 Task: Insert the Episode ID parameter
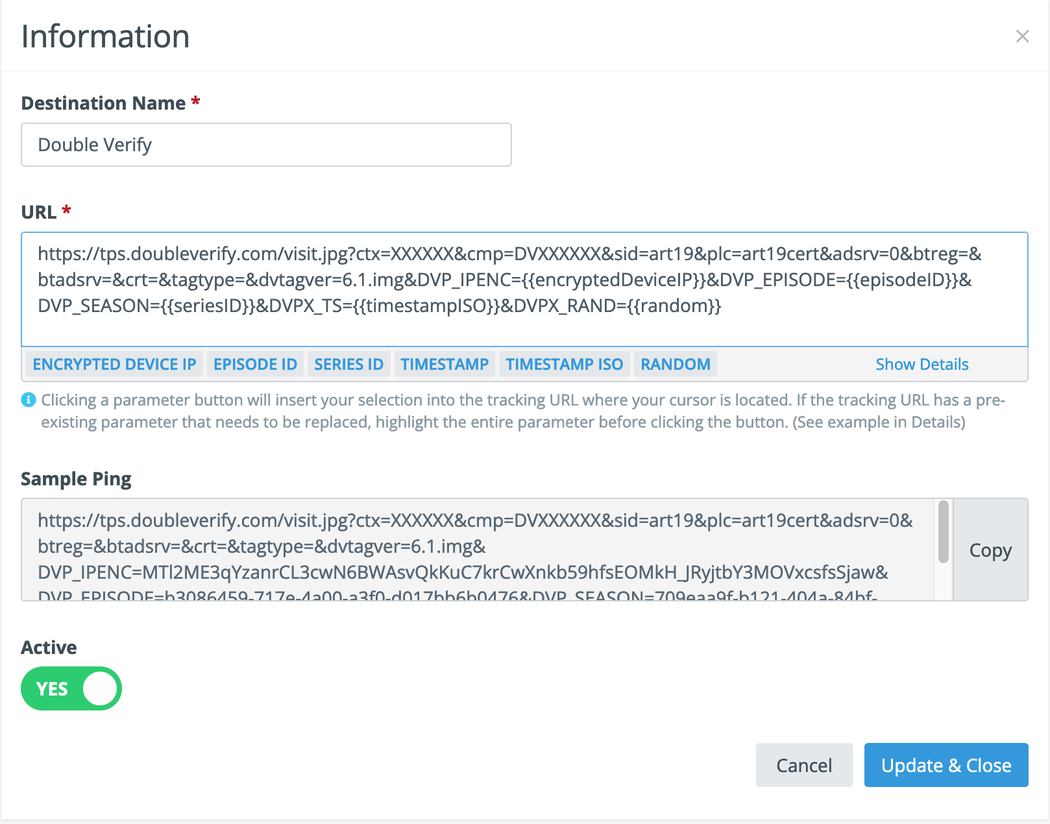coord(255,365)
